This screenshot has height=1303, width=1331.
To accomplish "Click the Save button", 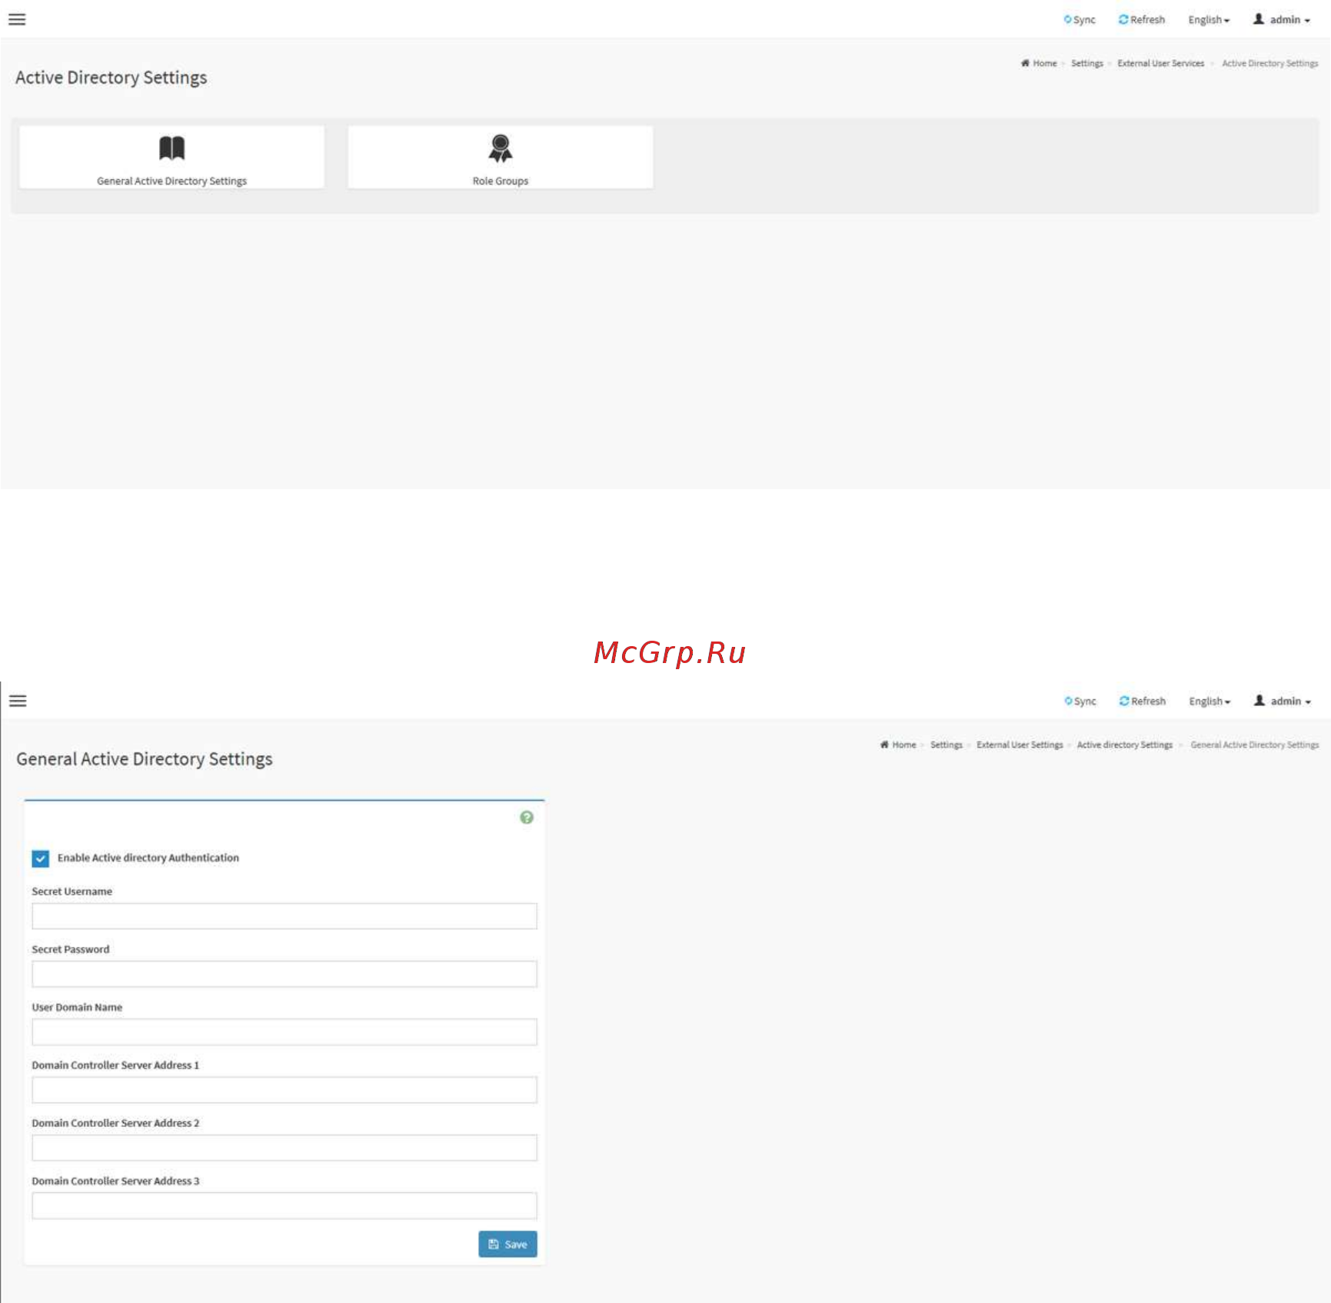I will click(x=507, y=1245).
